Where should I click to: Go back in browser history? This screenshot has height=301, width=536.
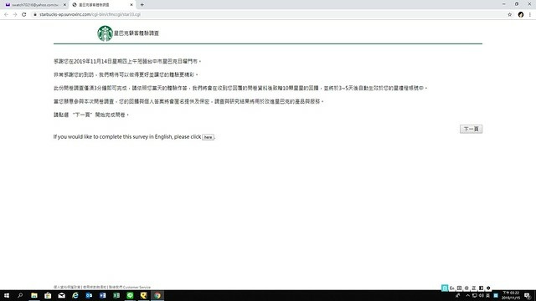[x=6, y=14]
